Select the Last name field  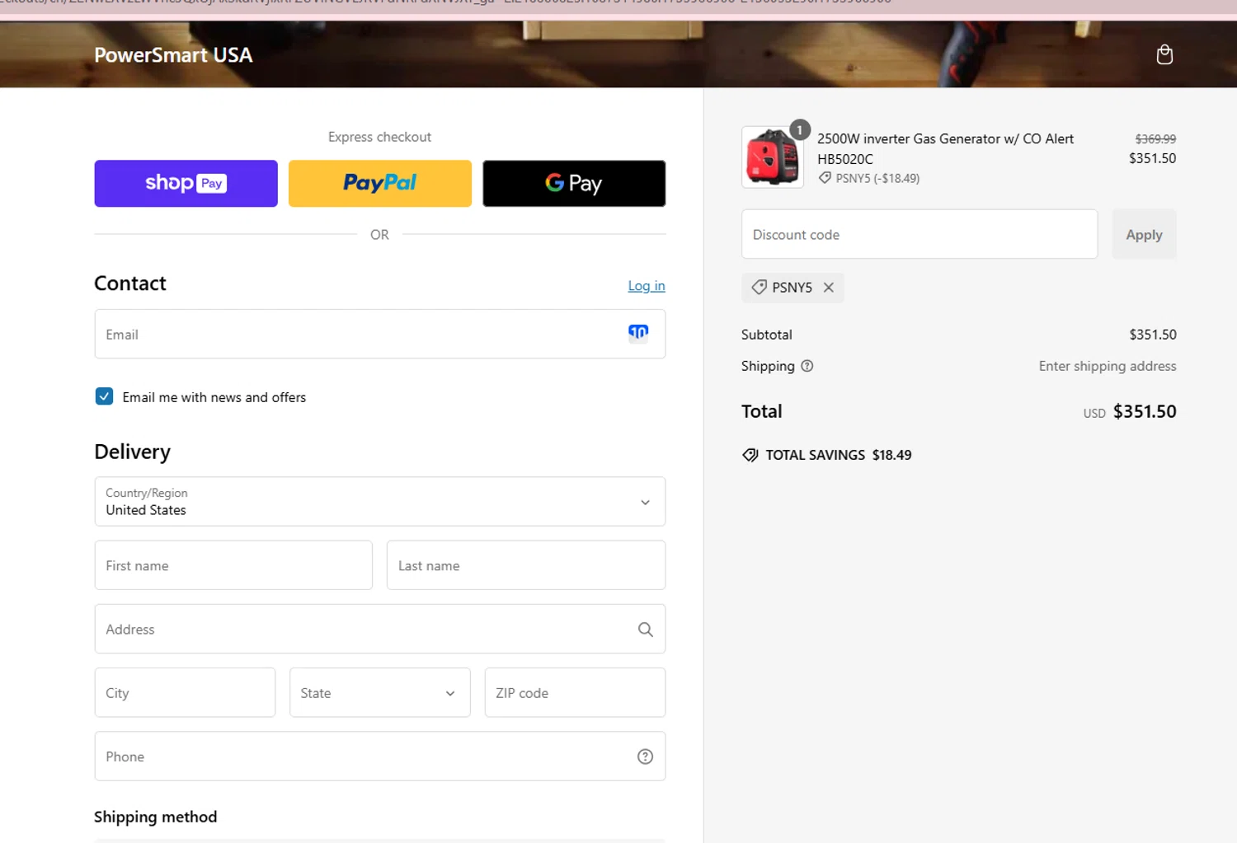click(526, 565)
